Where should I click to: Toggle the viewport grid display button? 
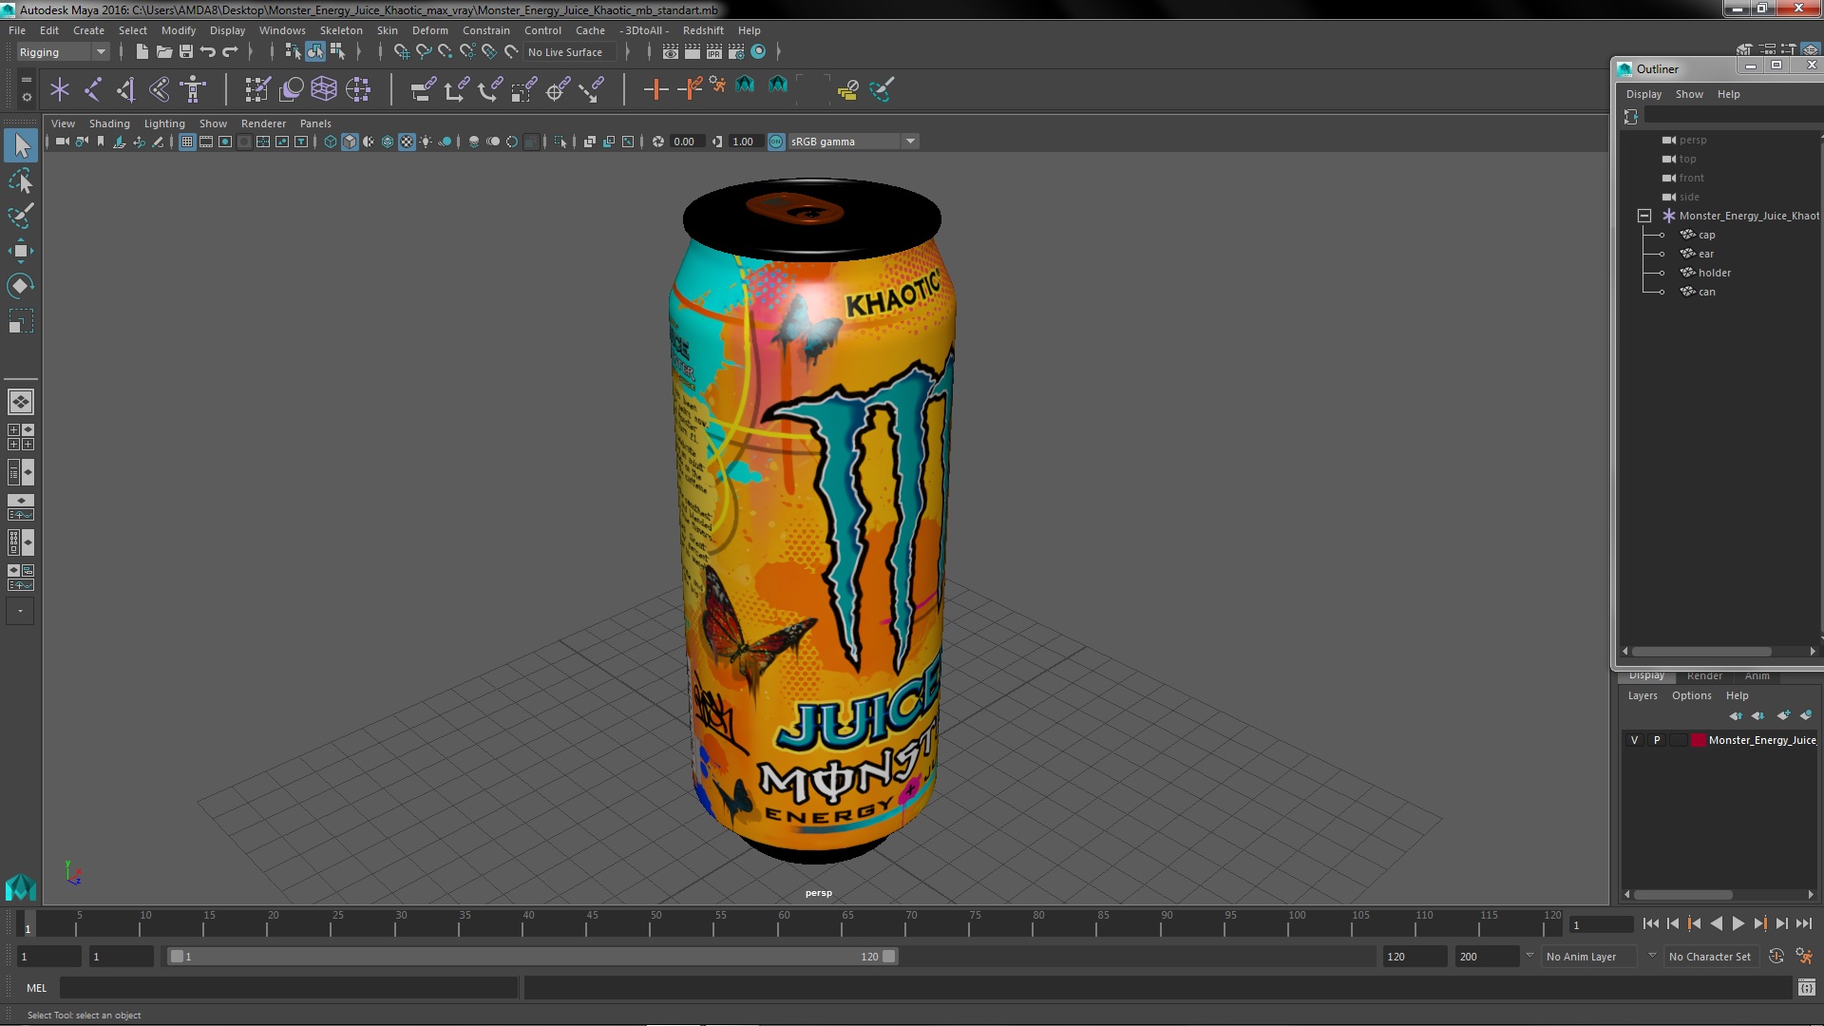187,142
